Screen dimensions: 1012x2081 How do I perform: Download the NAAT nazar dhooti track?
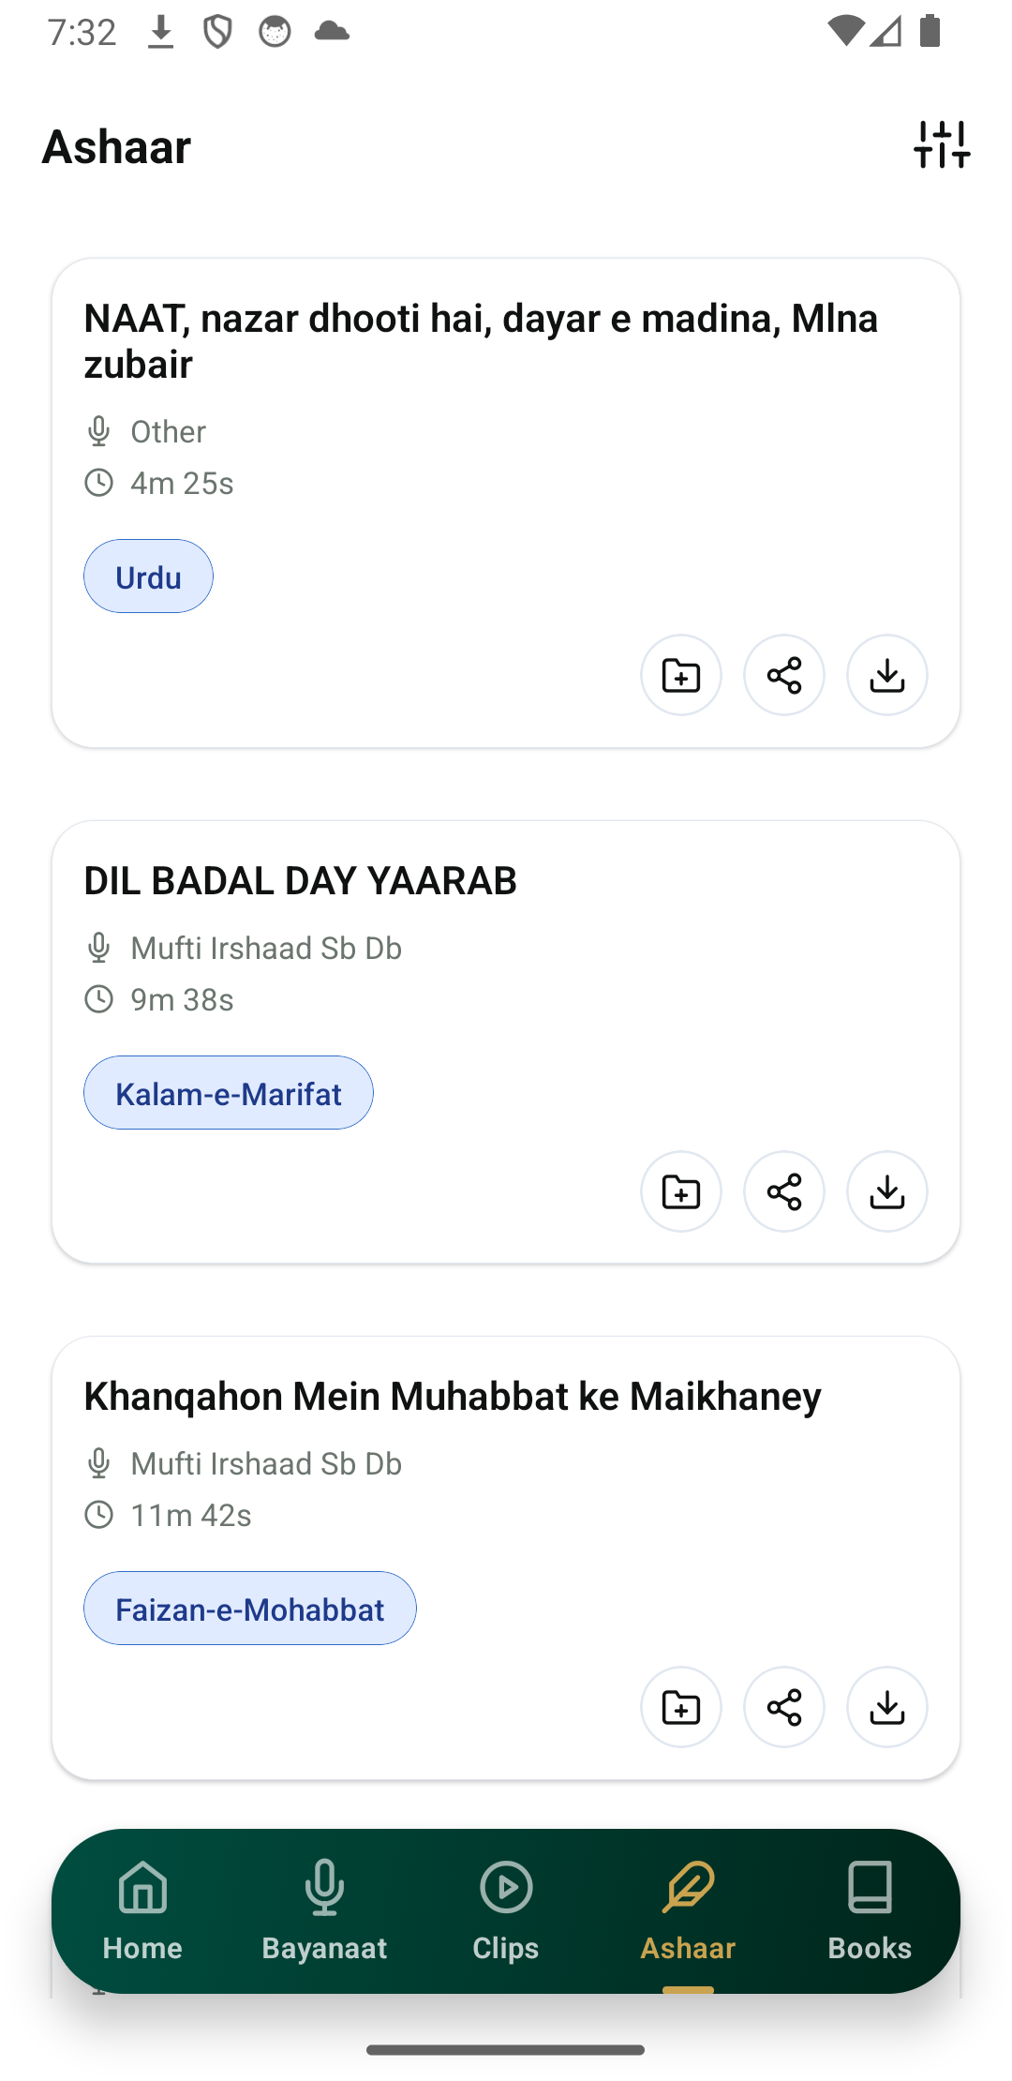(887, 675)
